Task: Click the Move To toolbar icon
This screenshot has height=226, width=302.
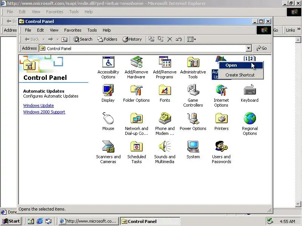Action: coord(152,40)
